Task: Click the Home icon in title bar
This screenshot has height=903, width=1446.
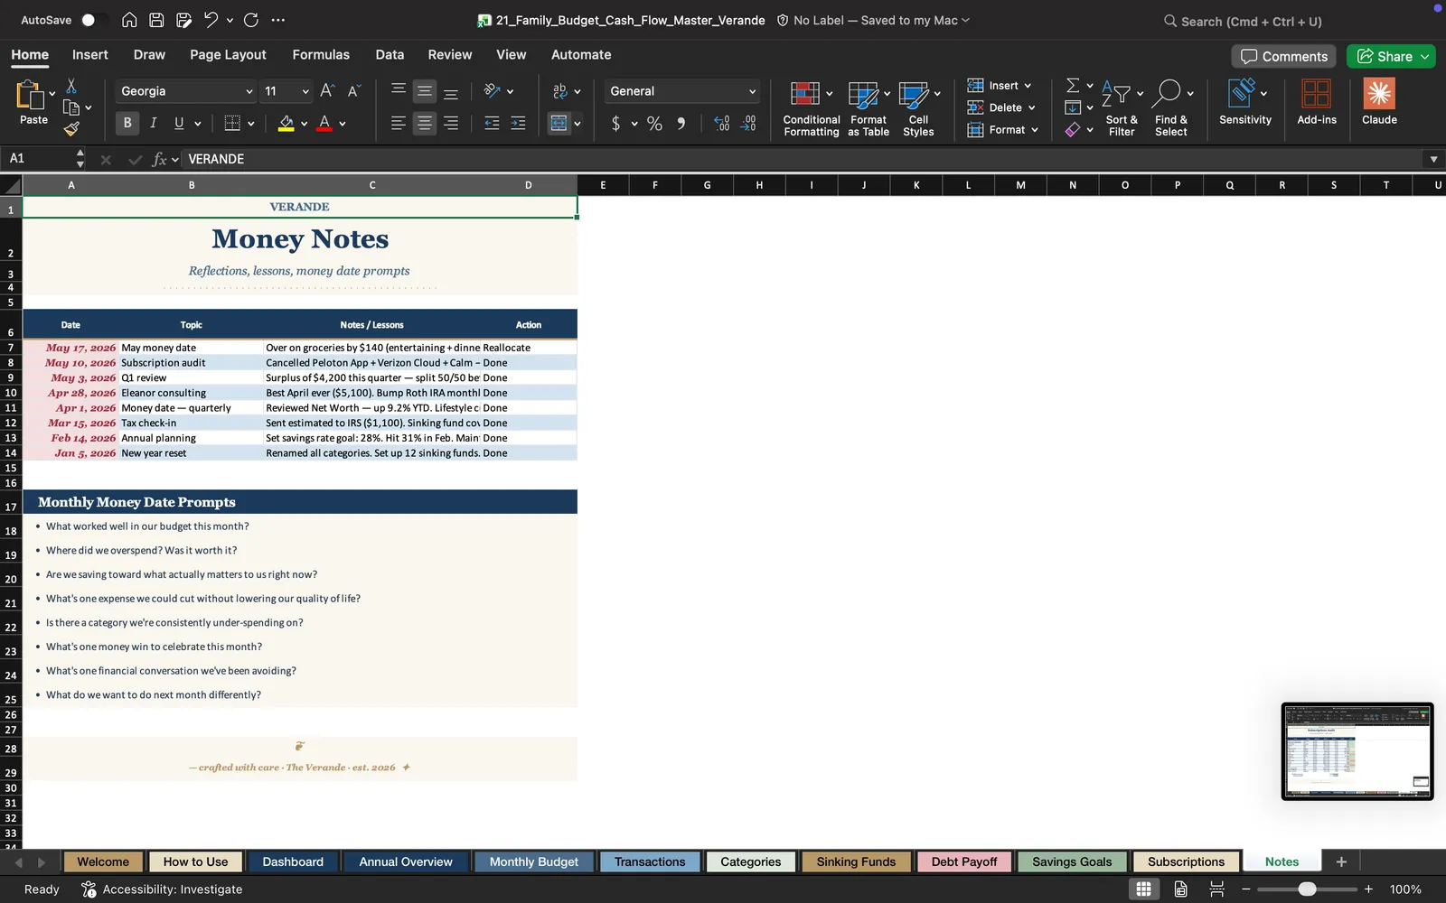Action: 129,20
